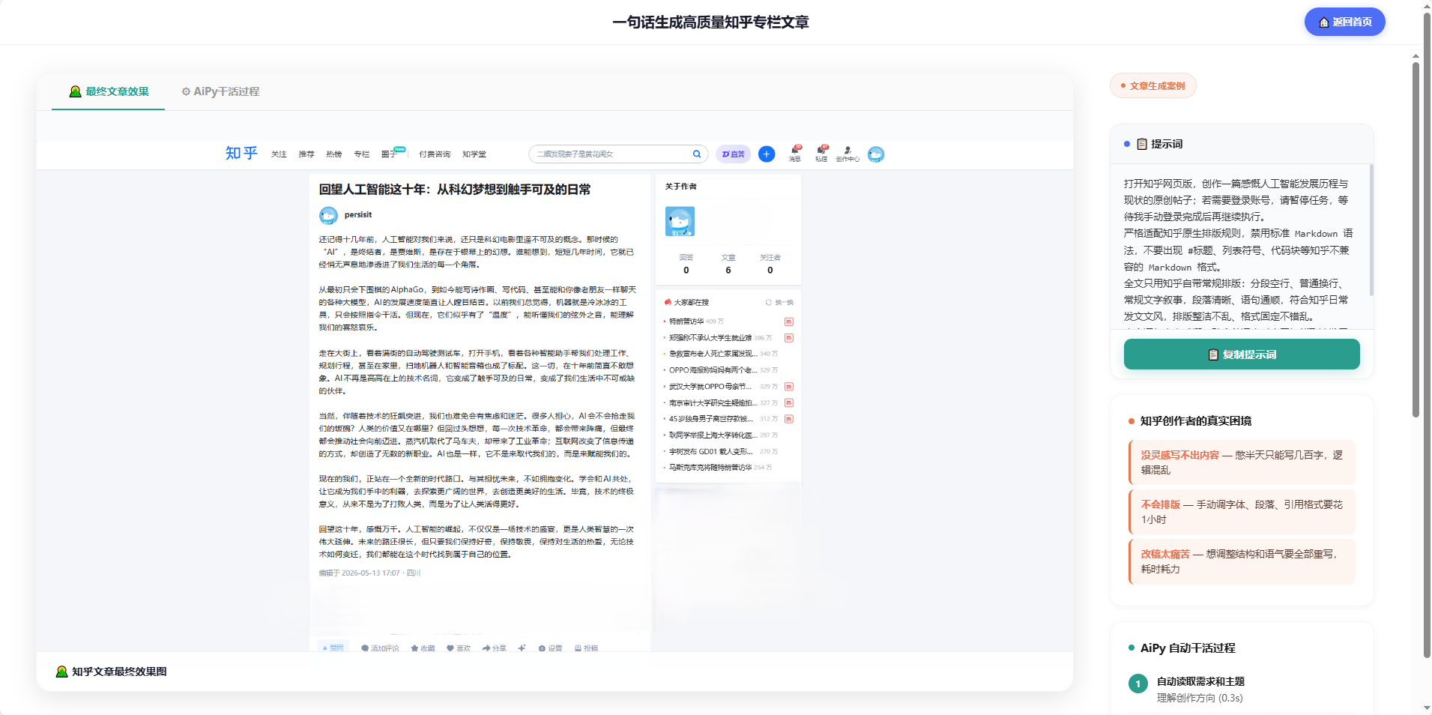Click step 1 自动读取需求和主题

click(1242, 690)
